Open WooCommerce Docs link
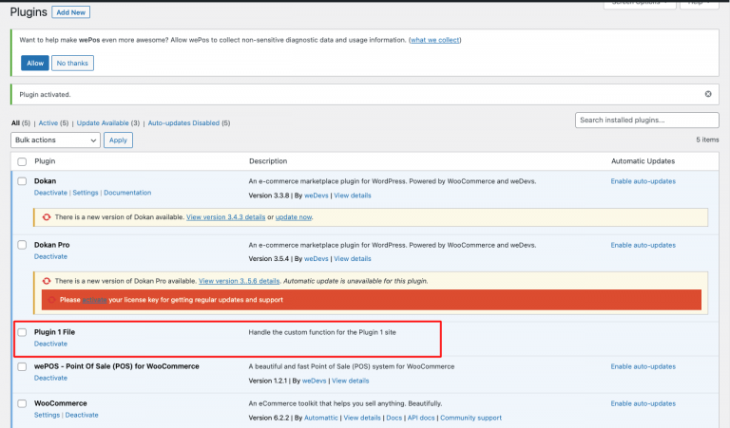This screenshot has width=730, height=428. pos(394,418)
